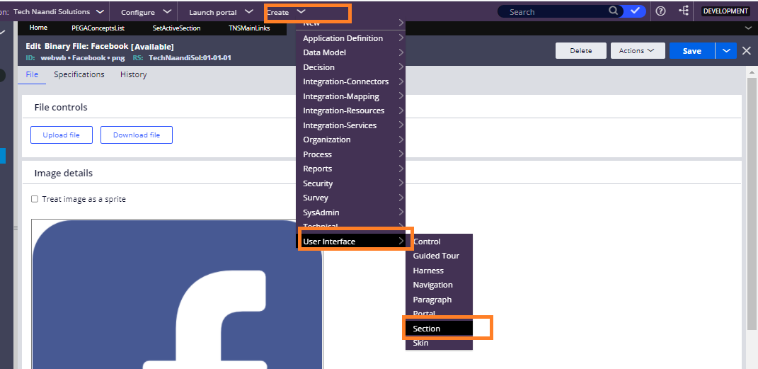
Task: Open the Specifications tab
Action: [x=79, y=74]
